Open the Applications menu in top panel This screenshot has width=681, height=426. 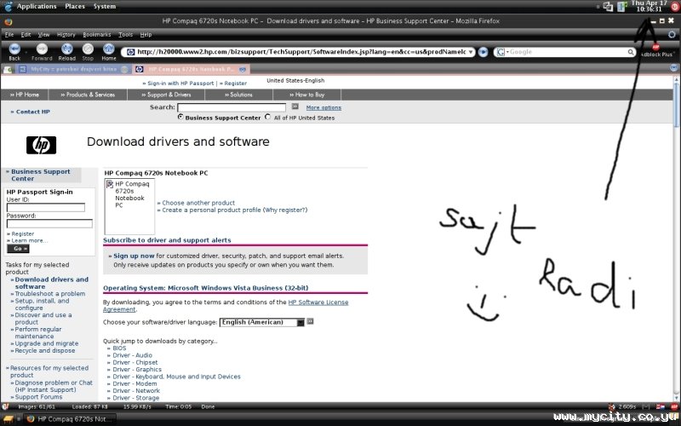click(37, 6)
